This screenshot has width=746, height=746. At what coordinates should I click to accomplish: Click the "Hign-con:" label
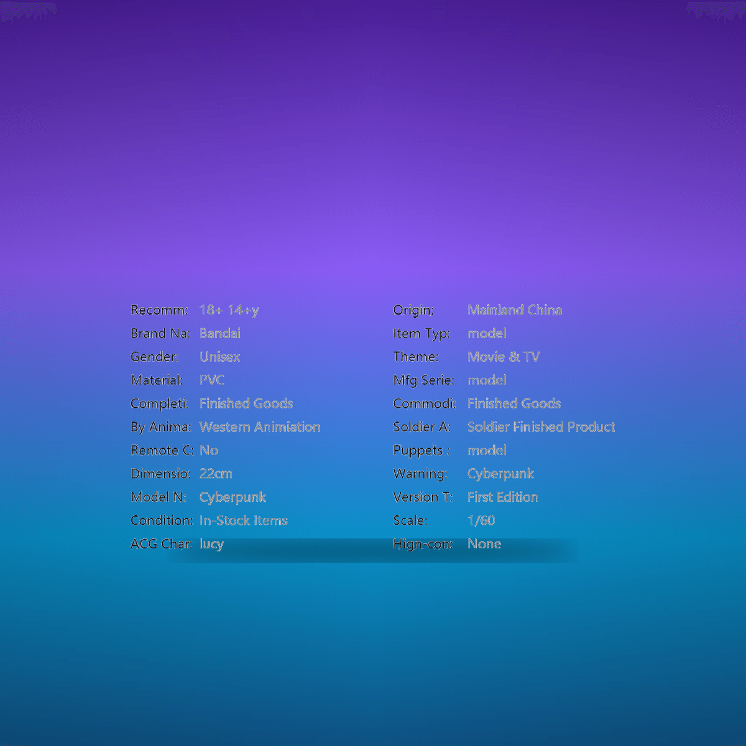point(423,545)
